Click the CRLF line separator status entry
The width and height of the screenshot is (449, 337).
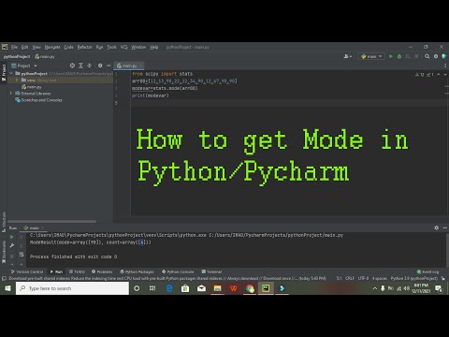coord(350,278)
